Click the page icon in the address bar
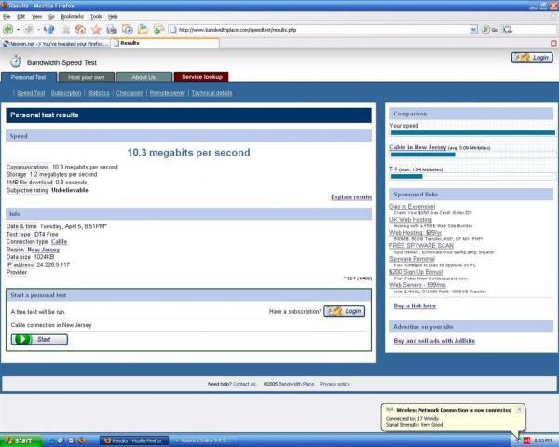The width and height of the screenshot is (559, 447). tap(173, 30)
